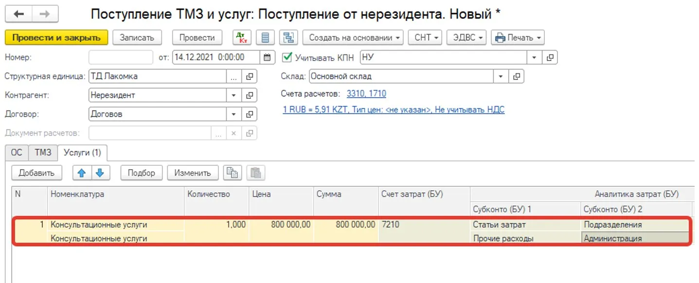Click the Склад field Основной склад
Viewport: 699px width, 283px height.
[x=401, y=76]
